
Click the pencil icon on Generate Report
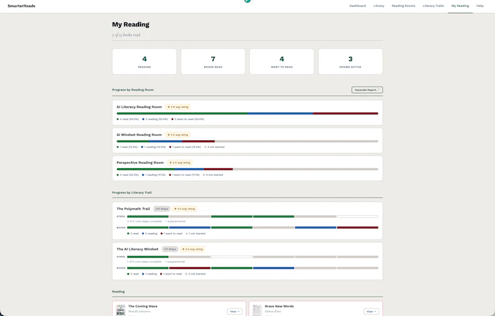point(379,90)
